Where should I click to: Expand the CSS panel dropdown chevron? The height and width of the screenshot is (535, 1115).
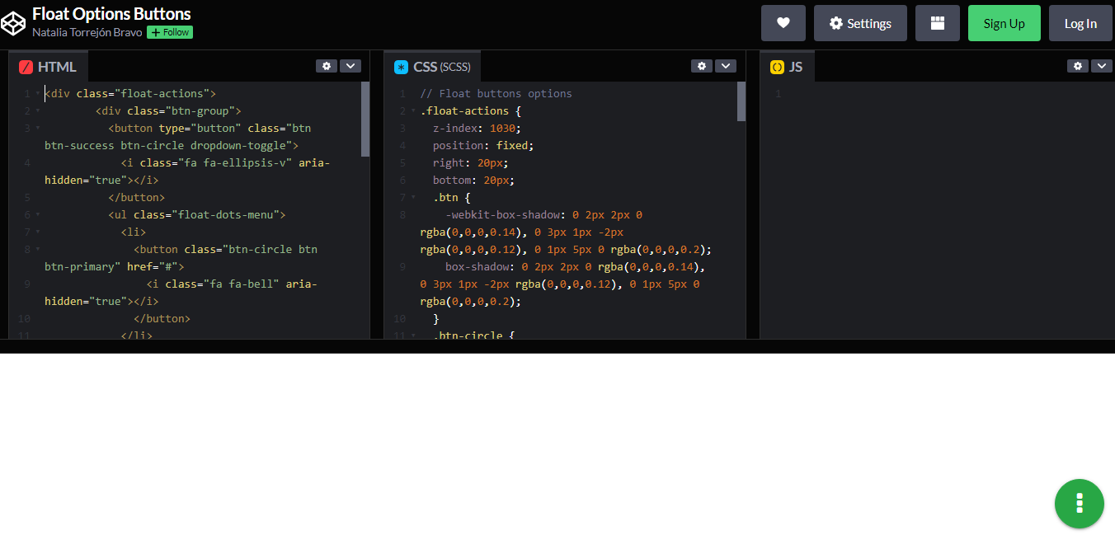point(726,65)
